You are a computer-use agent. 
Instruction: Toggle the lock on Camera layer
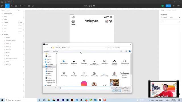point(19,22)
